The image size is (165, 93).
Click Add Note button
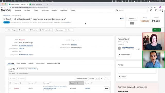[x=122, y=77]
